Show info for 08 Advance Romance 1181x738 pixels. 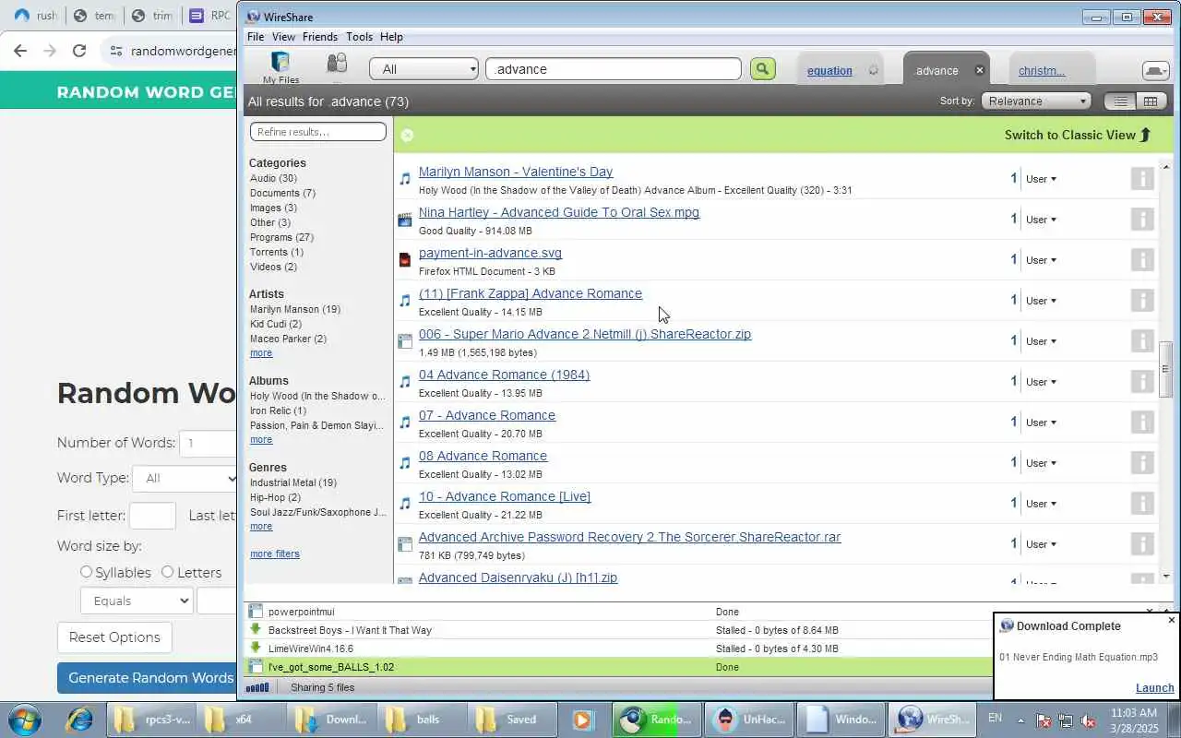(x=1142, y=463)
